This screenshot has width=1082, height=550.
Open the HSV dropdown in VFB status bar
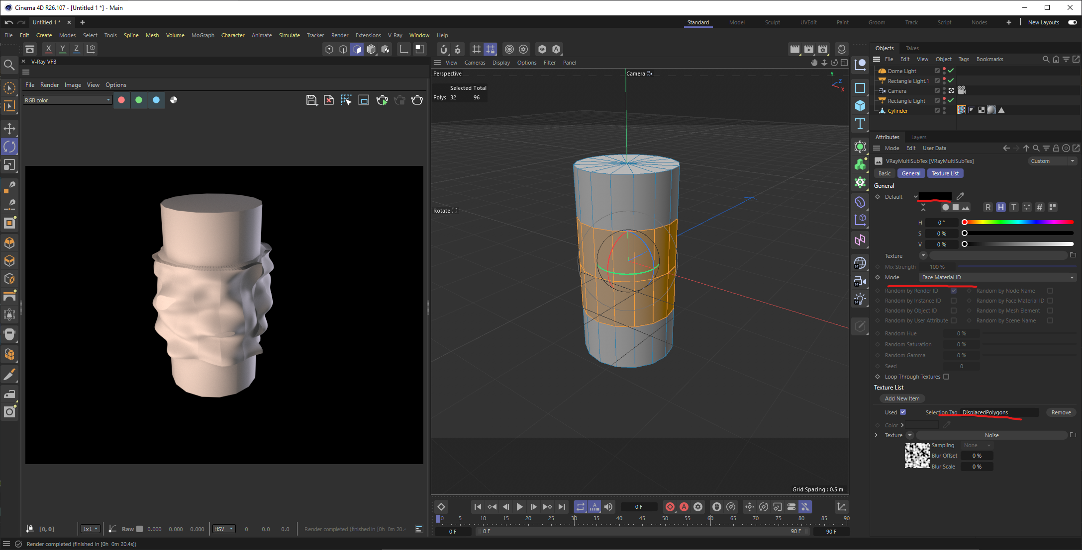pos(223,529)
